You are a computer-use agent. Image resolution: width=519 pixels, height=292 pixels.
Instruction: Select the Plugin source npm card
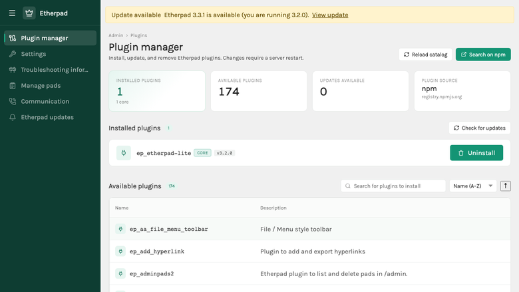pos(462,91)
